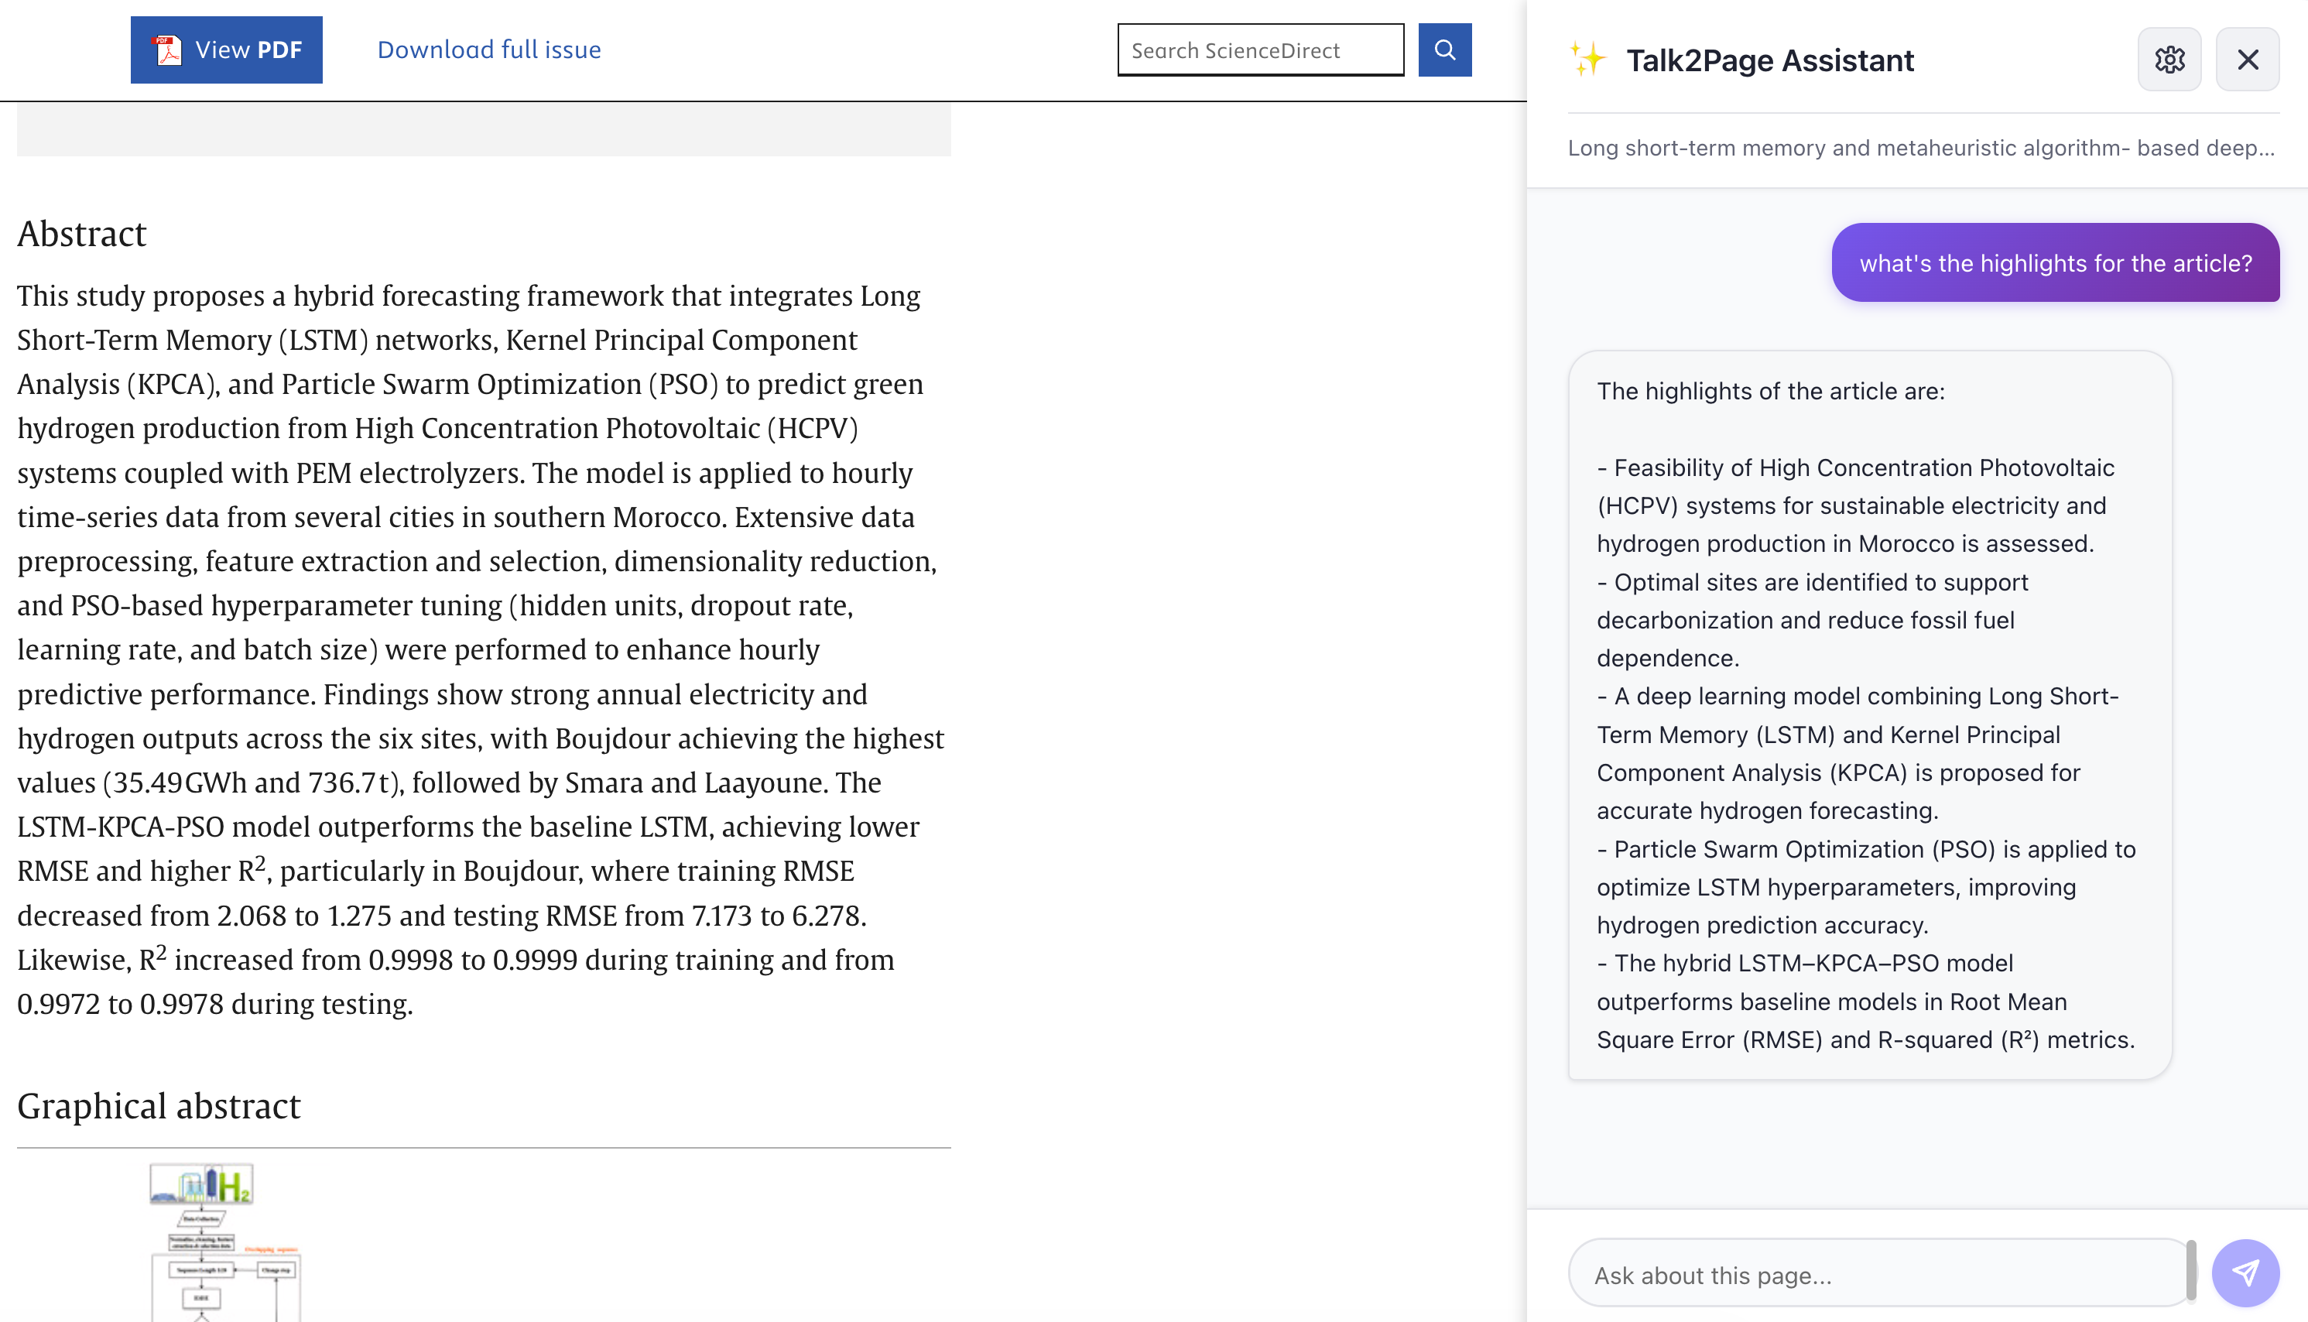Click the Abstract section heading
Image resolution: width=2308 pixels, height=1322 pixels.
(x=82, y=235)
